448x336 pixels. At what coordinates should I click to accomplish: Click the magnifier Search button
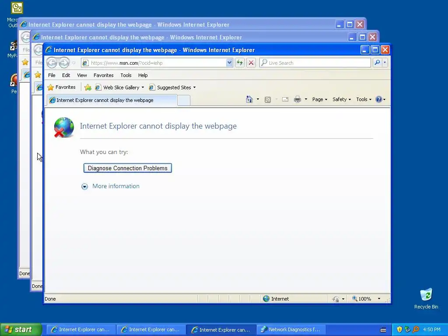(x=377, y=63)
